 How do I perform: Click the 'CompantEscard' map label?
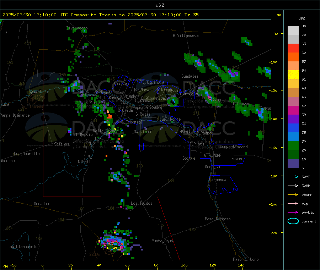[234, 147]
